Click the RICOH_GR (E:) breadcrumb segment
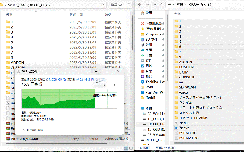 [x=200, y=5]
